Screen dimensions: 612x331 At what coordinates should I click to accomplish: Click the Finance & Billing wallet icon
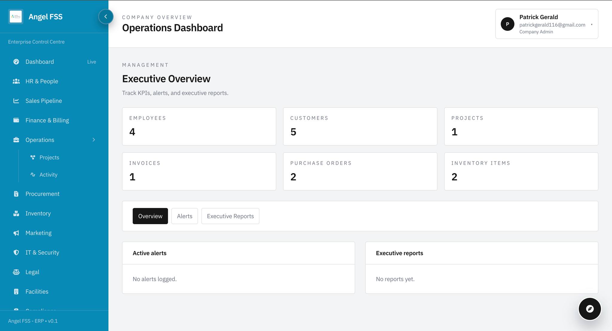tap(16, 120)
